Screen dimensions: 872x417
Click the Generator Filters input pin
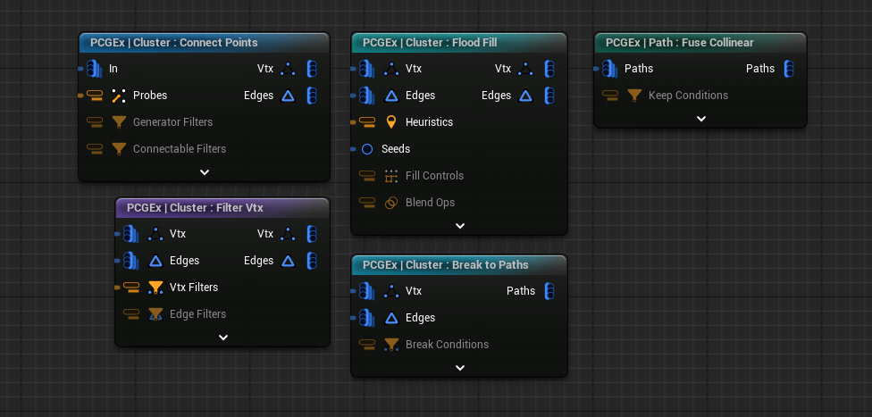tap(95, 122)
